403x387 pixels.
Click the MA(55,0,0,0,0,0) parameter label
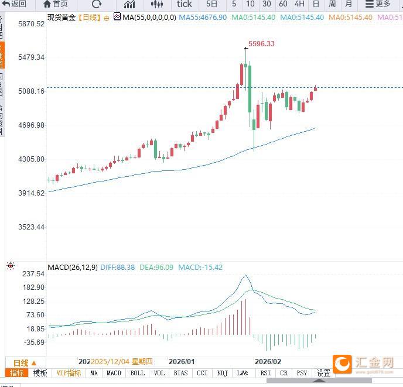[x=149, y=18]
